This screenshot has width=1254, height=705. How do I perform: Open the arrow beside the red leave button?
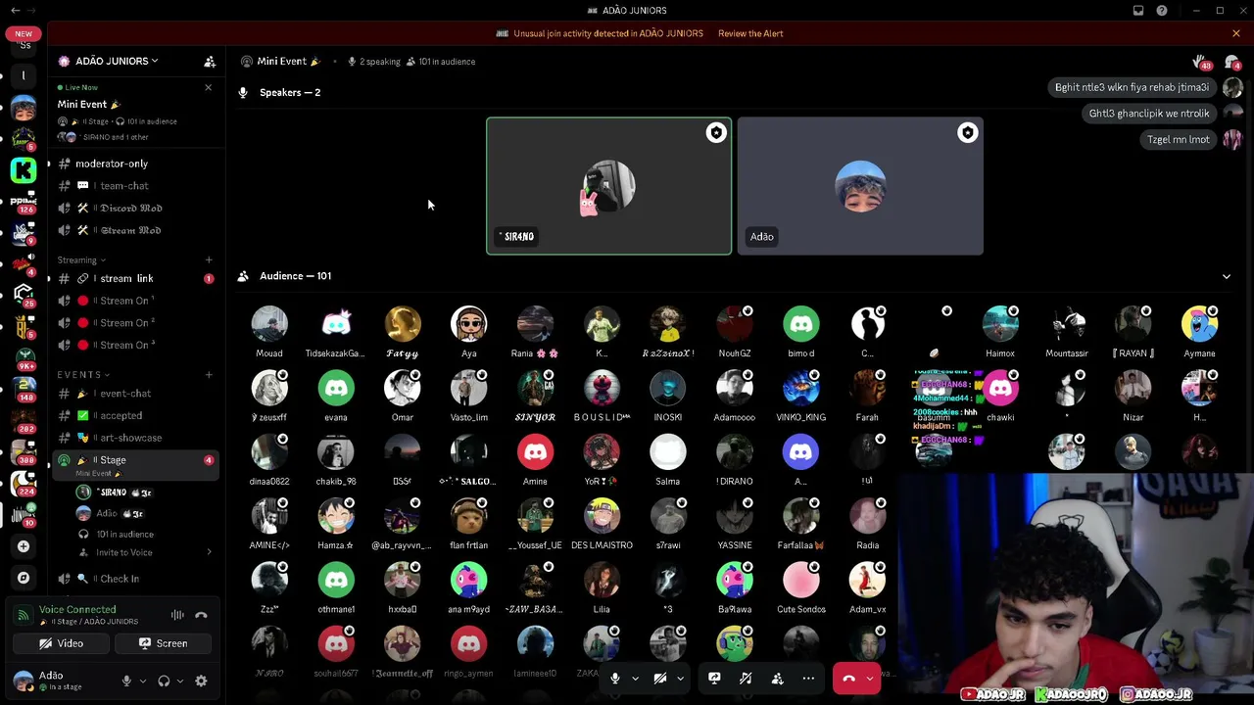869,679
